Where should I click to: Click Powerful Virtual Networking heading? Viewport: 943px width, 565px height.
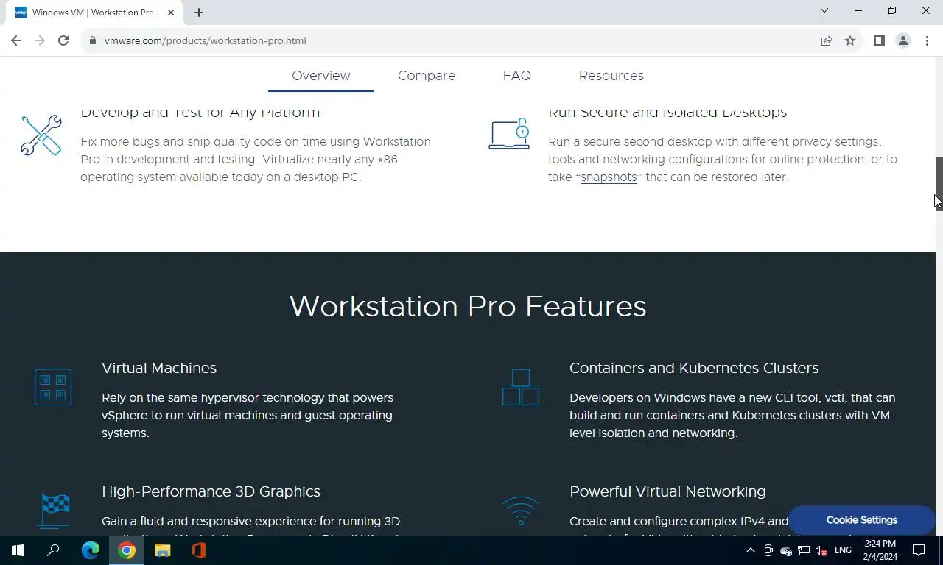coord(667,491)
